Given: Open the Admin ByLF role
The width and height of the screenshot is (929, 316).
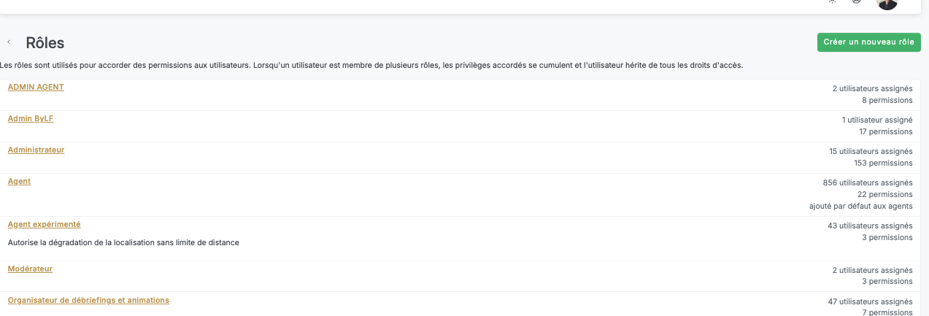Looking at the screenshot, I should [31, 119].
